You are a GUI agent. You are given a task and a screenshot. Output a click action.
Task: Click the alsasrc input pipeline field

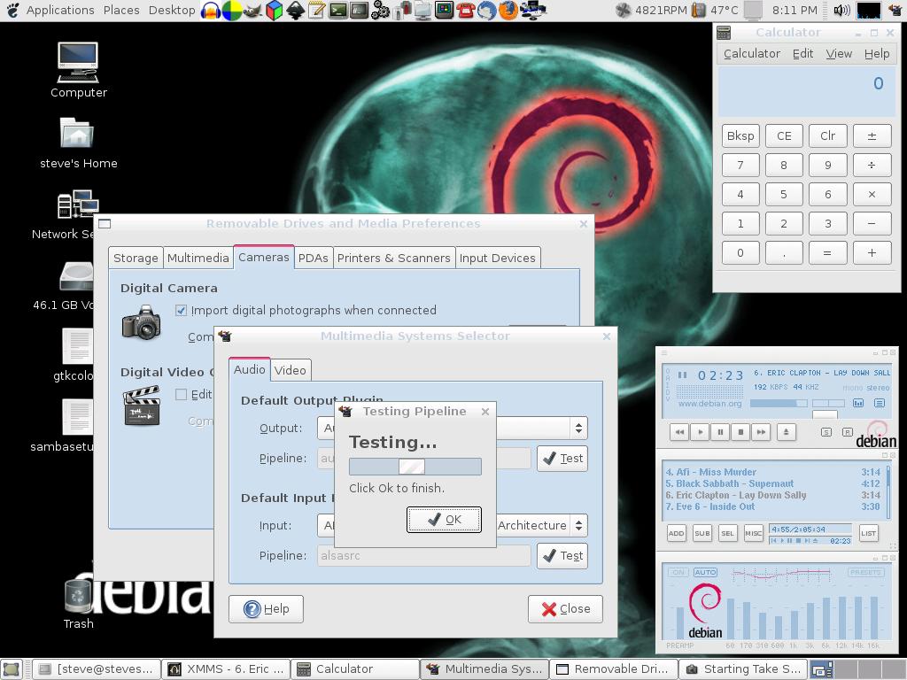click(423, 556)
